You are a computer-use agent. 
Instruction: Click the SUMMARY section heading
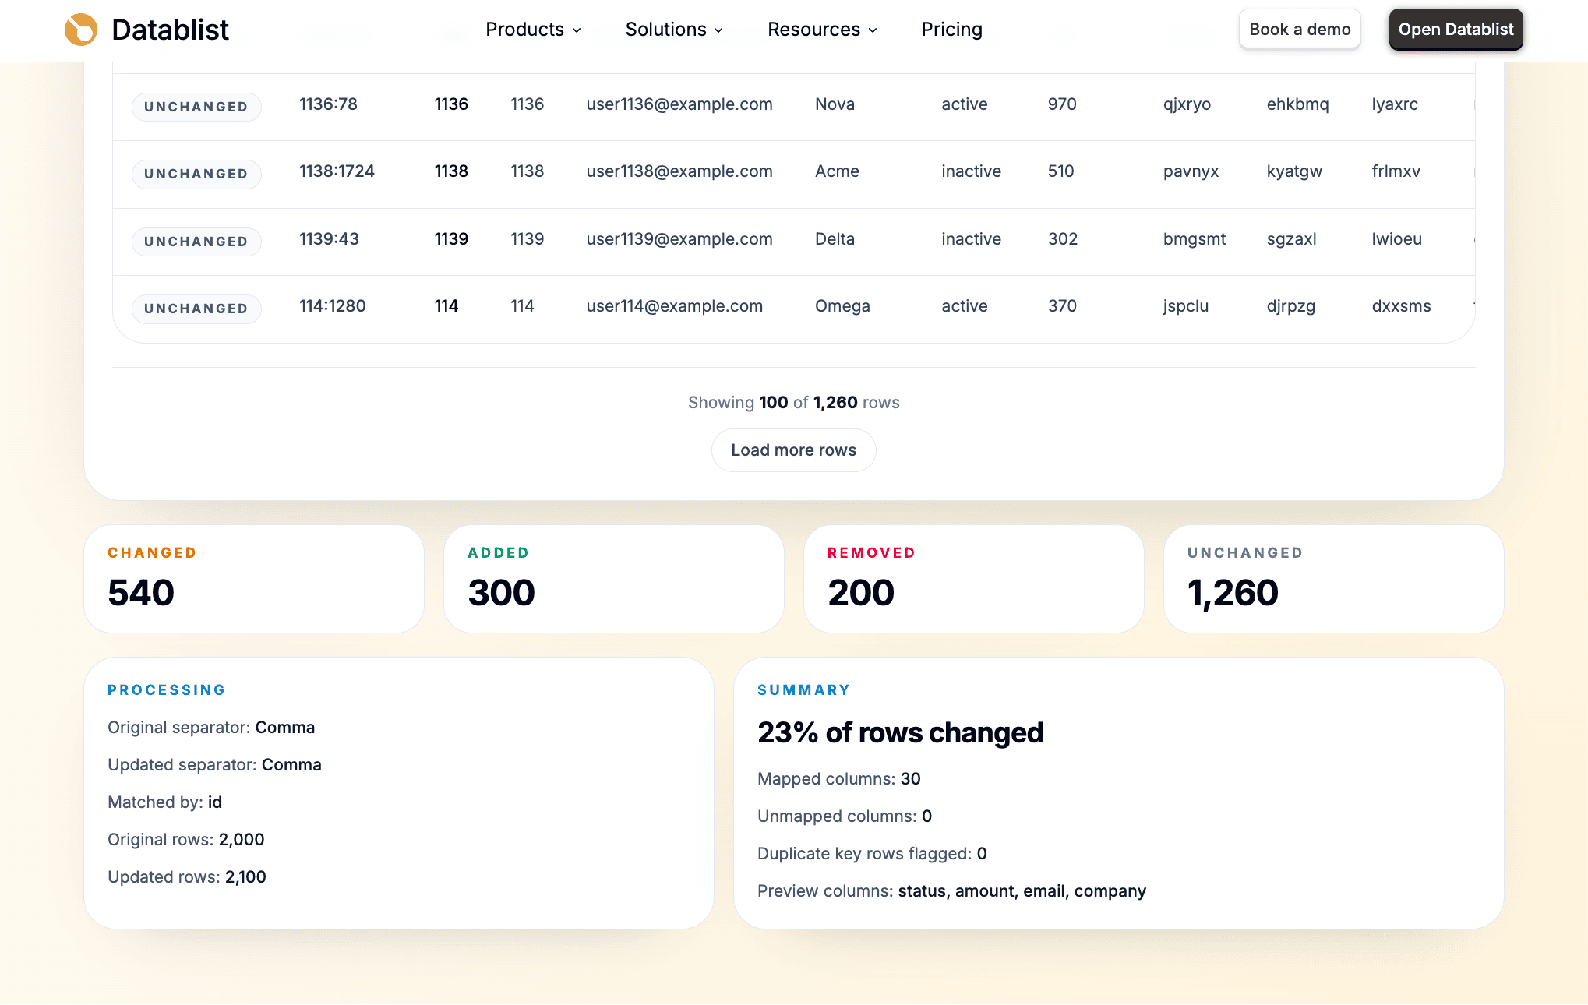tap(804, 690)
